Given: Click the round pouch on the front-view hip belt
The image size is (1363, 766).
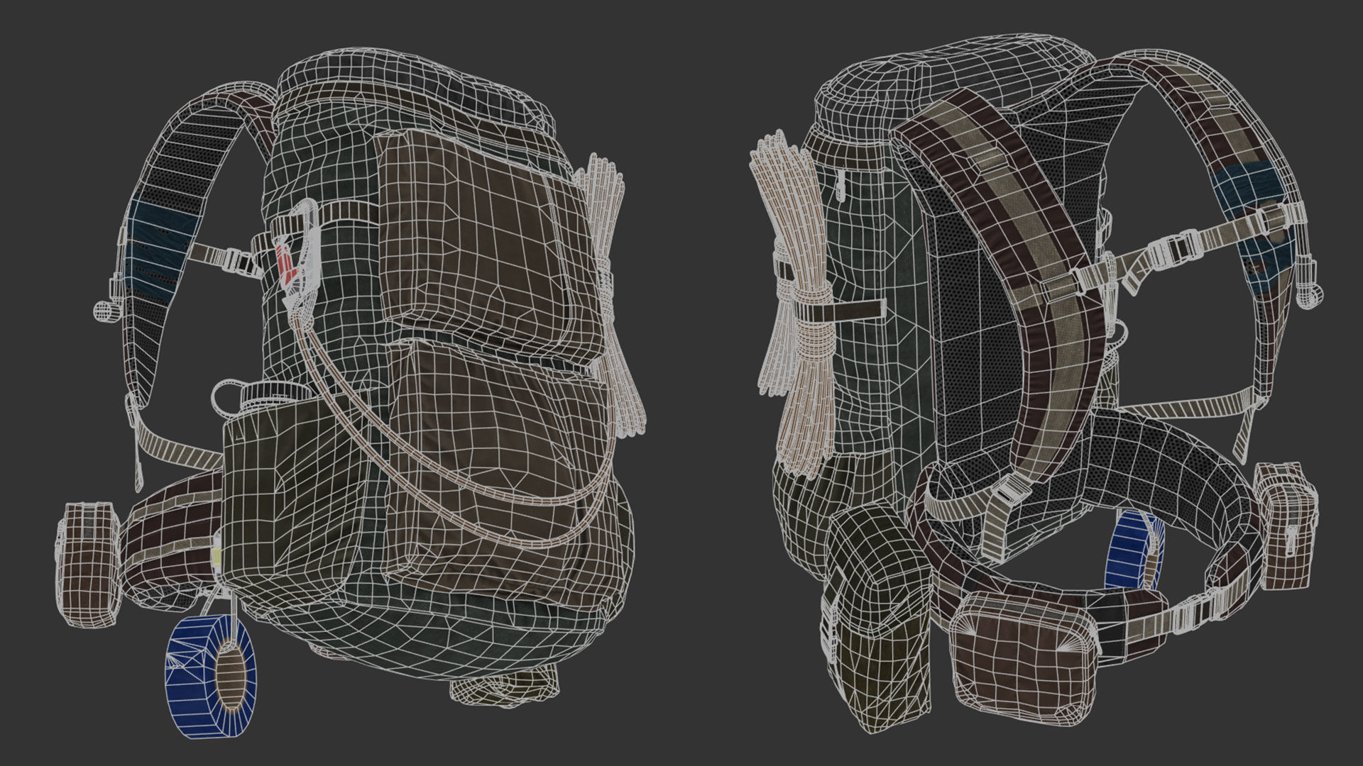Looking at the screenshot, I should coord(89,564).
